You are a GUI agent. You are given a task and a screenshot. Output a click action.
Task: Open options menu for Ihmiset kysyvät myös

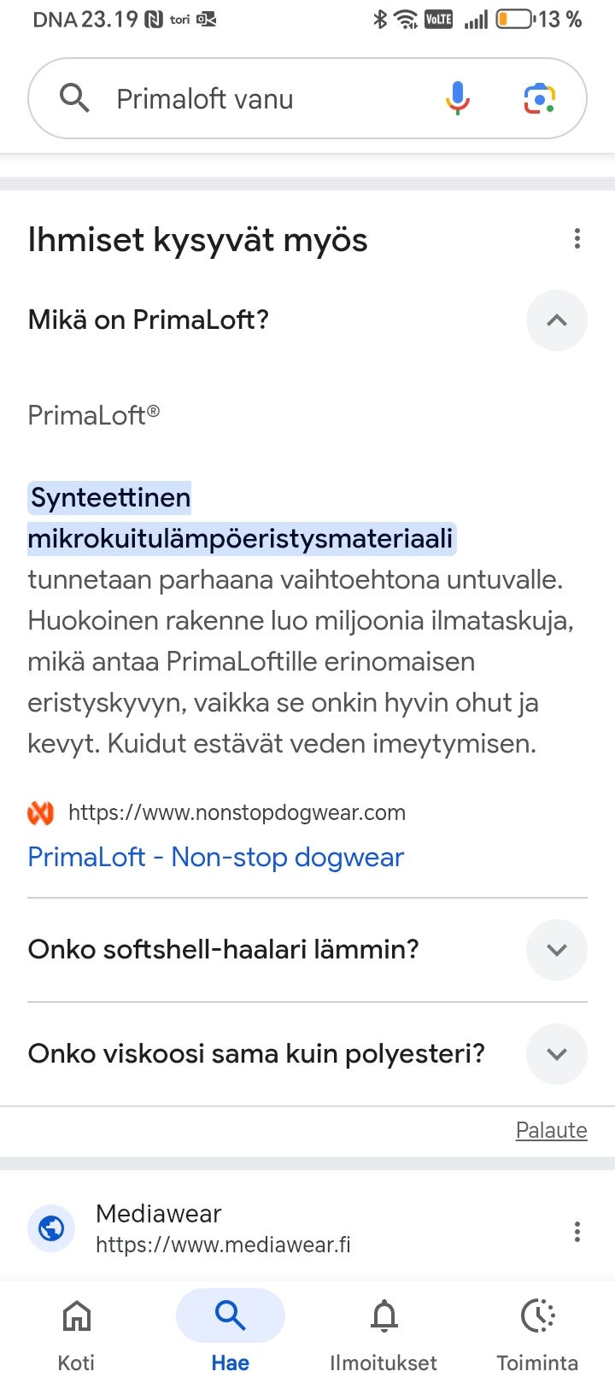coord(577,239)
